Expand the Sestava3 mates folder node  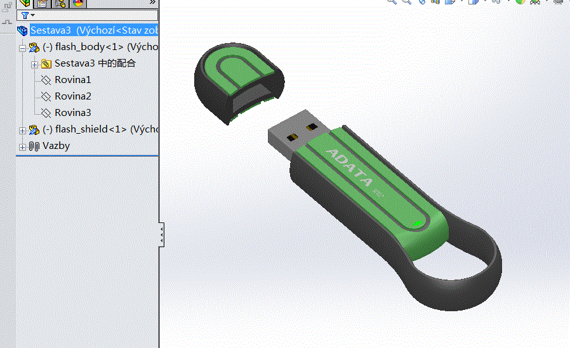click(34, 65)
